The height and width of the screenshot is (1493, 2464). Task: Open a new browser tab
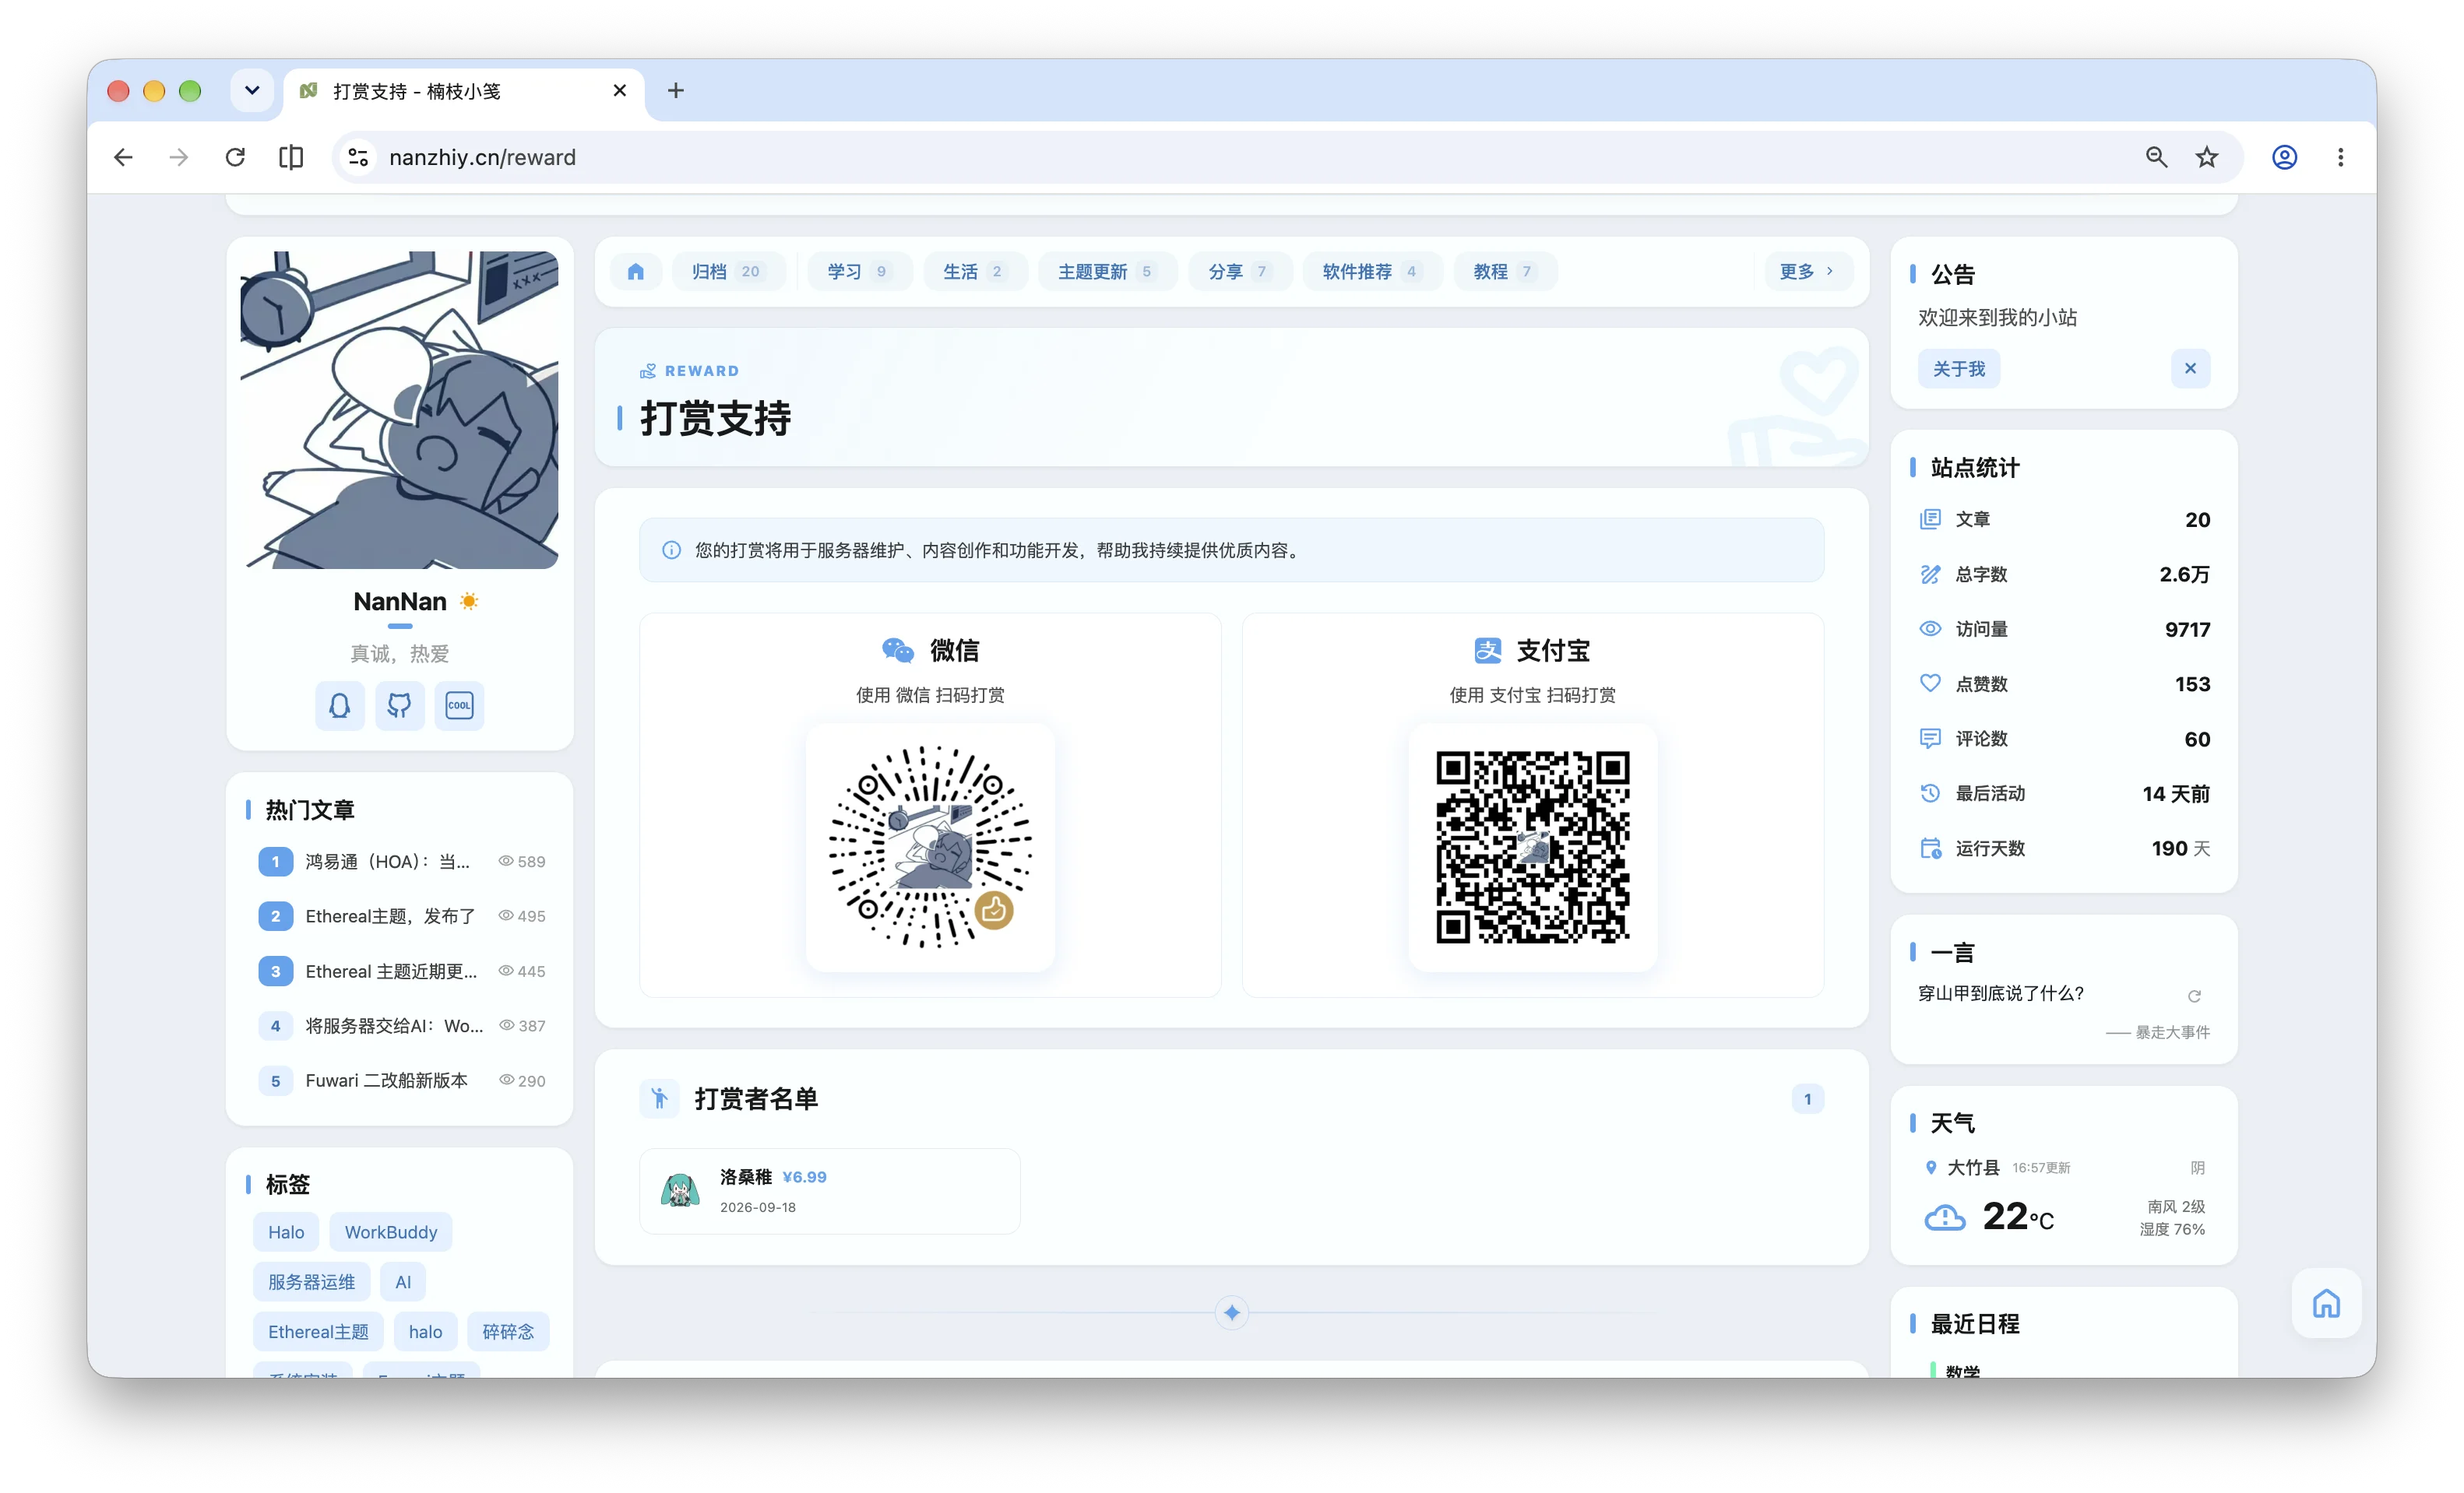(676, 91)
